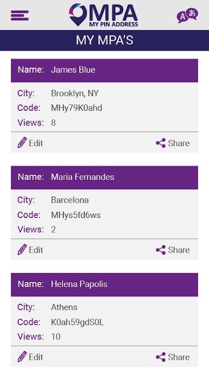Screen dimensions: 209x371
Task: Click pencil icon on James Blue card
Action: point(22,143)
